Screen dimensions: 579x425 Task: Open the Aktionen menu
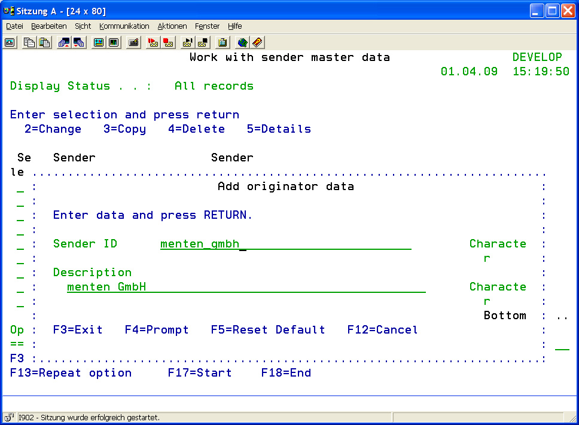172,26
